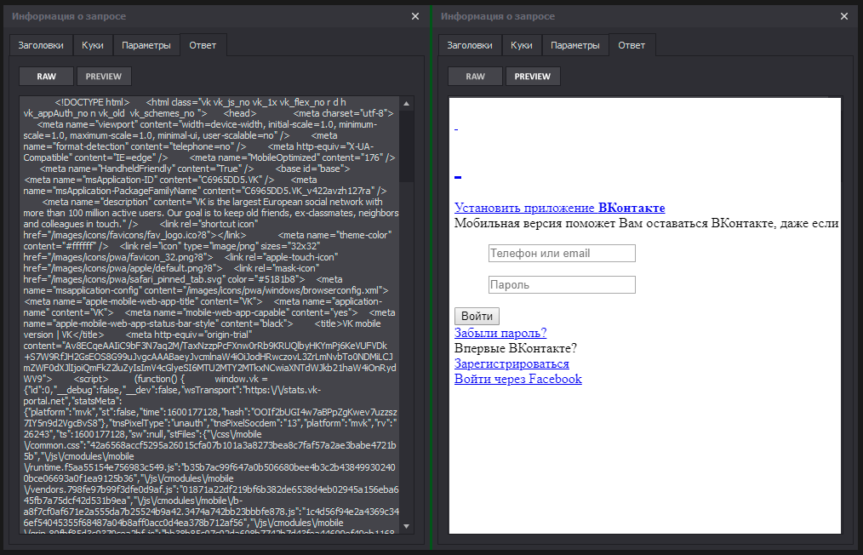Click the raw response scrollbar thumb

[x=406, y=146]
